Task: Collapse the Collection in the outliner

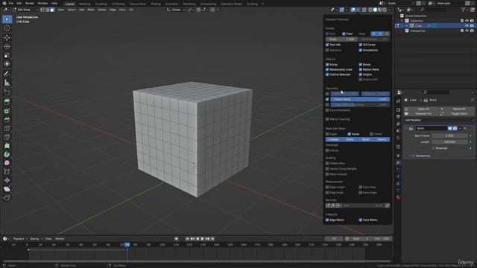Action: tap(402, 21)
